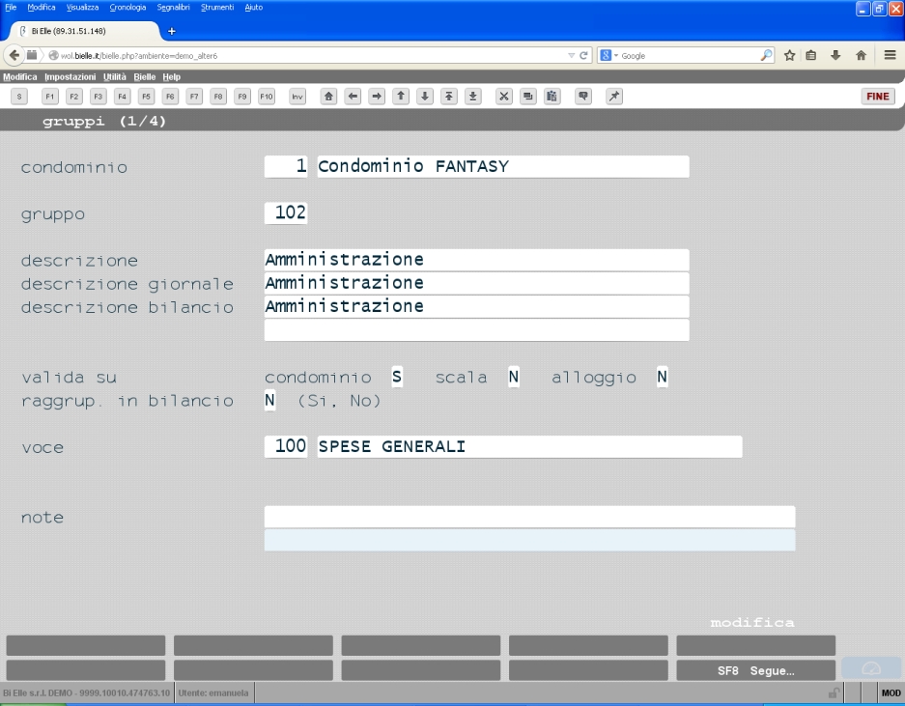Bookmark this page with the star icon

point(789,55)
